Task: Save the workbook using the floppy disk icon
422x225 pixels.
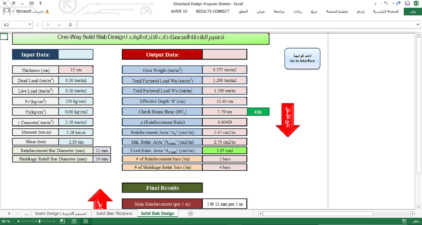Action: click(x=407, y=3)
